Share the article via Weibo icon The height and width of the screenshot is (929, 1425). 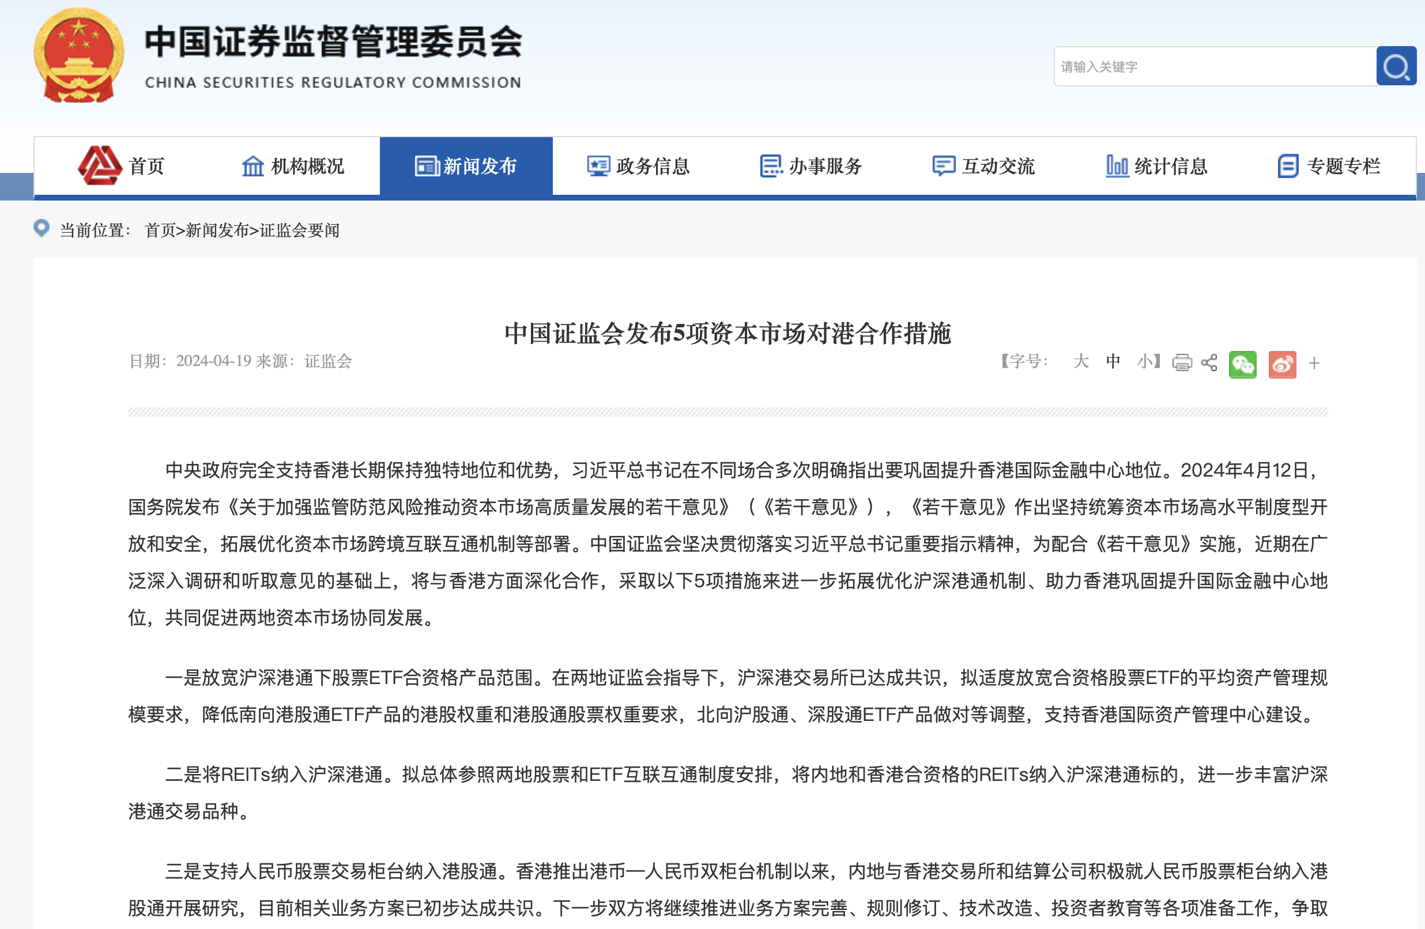1282,364
